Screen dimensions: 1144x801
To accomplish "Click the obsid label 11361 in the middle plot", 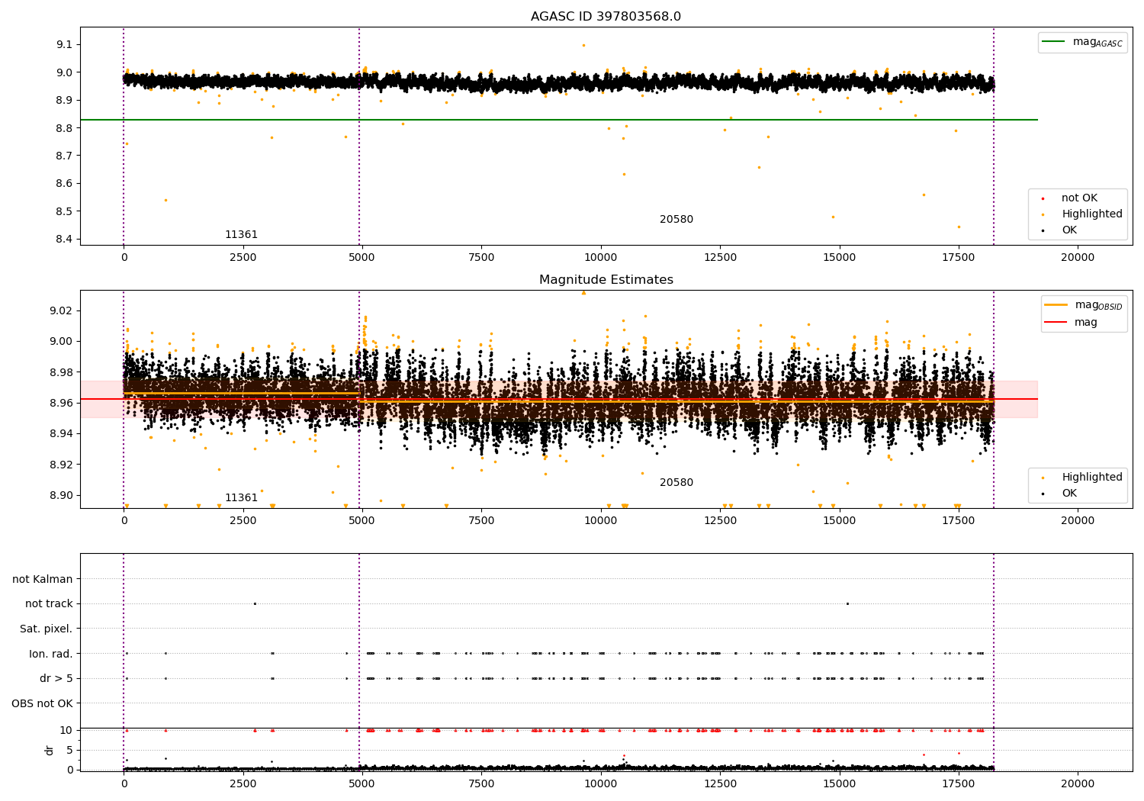I will (x=241, y=498).
